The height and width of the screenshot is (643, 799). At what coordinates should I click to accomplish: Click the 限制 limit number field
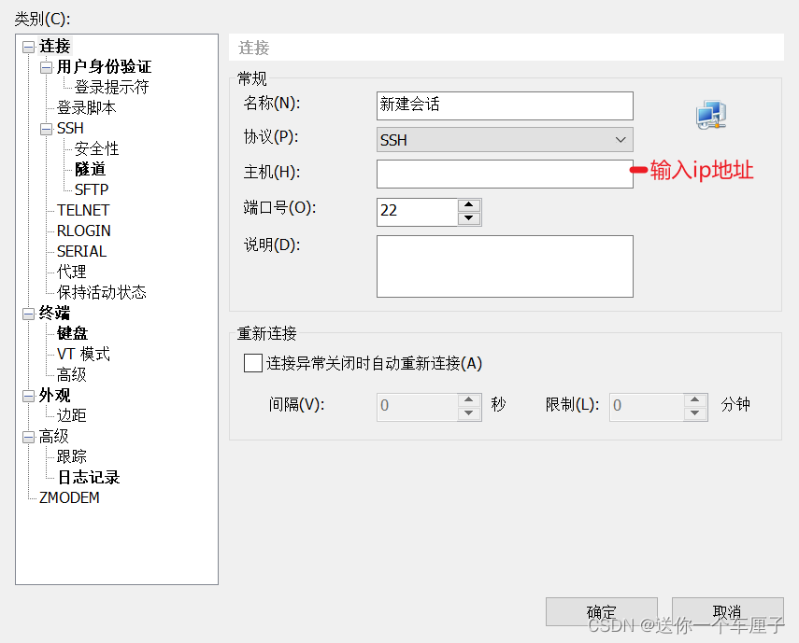coord(647,407)
